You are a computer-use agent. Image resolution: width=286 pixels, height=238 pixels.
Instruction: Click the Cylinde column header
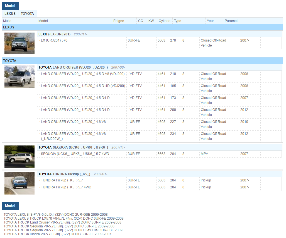[x=164, y=21]
